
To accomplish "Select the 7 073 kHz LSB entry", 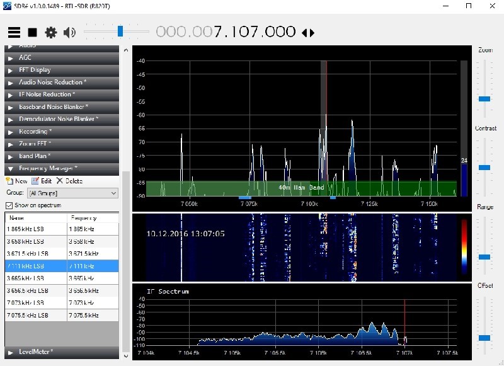I will pyautogui.click(x=62, y=303).
